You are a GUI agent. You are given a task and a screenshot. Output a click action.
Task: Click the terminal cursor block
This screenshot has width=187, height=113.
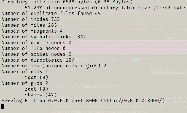(3, 107)
